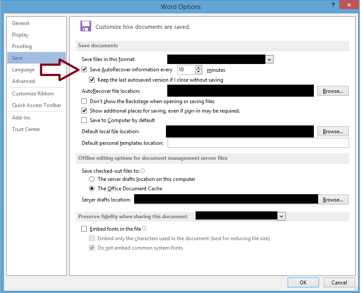Select the Save category
Image resolution: width=362 pixels, height=293 pixels.
pos(37,58)
